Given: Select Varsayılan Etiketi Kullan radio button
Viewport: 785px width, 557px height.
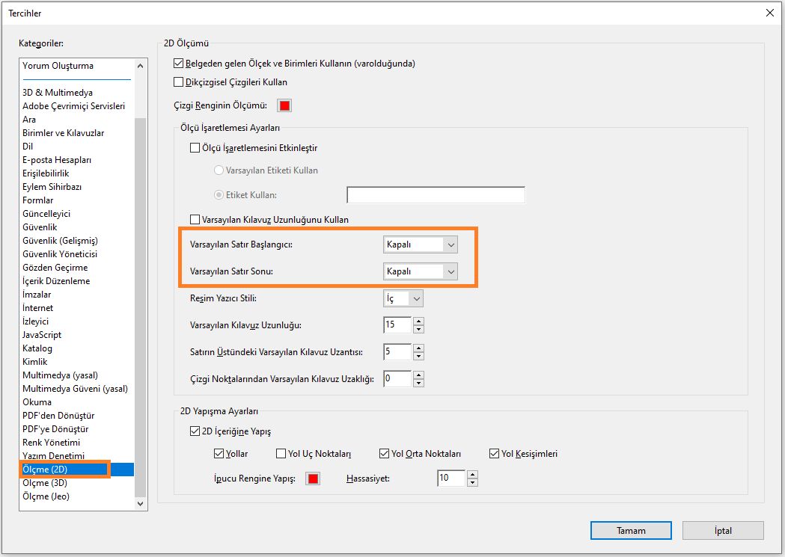Looking at the screenshot, I should [219, 170].
